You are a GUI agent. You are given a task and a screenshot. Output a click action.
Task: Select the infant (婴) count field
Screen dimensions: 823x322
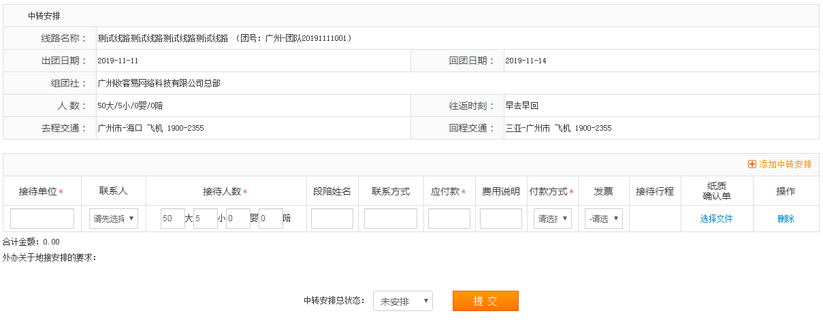click(x=238, y=219)
